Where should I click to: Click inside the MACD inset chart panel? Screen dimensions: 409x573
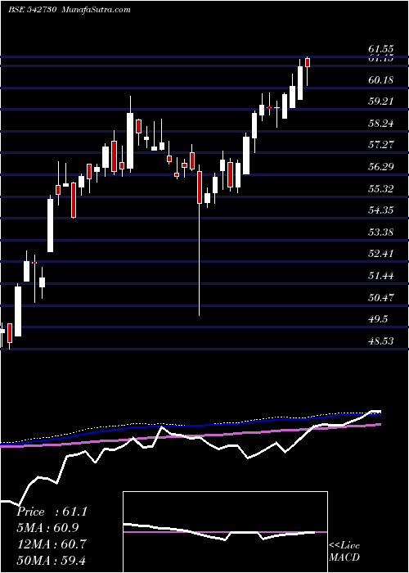(225, 532)
